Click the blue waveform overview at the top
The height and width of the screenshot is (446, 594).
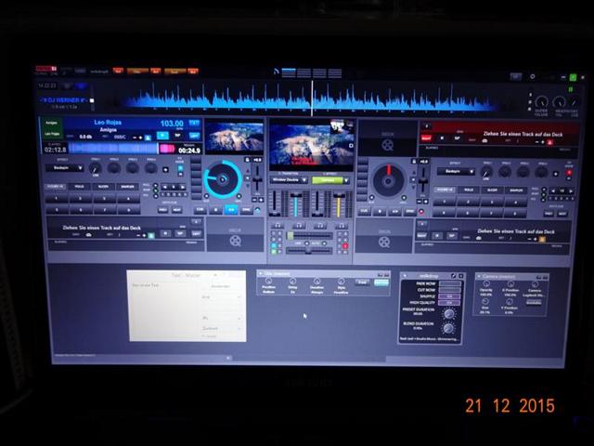pos(311,99)
